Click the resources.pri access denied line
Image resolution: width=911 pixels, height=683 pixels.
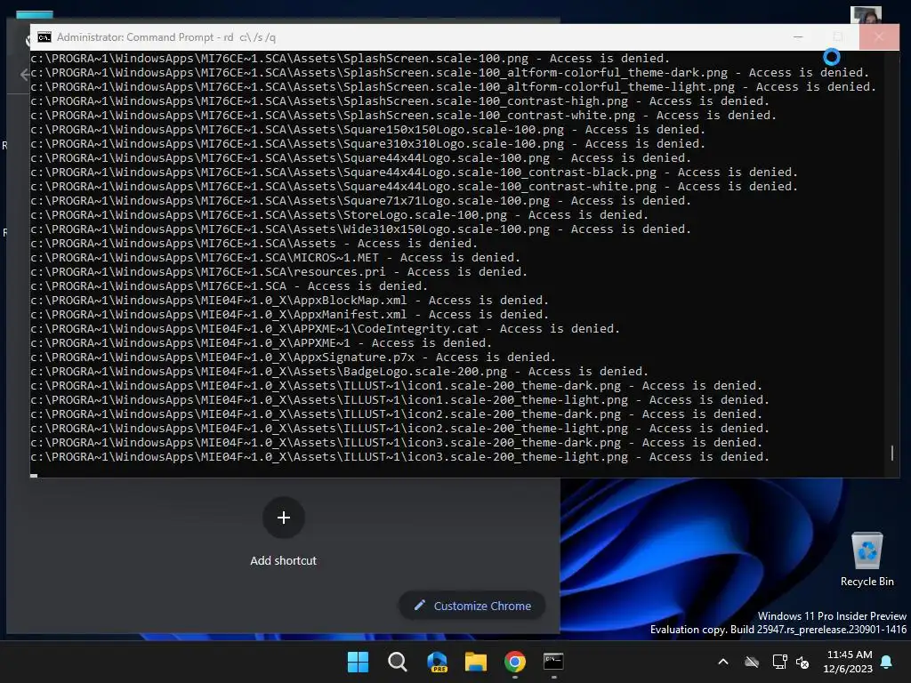click(279, 272)
